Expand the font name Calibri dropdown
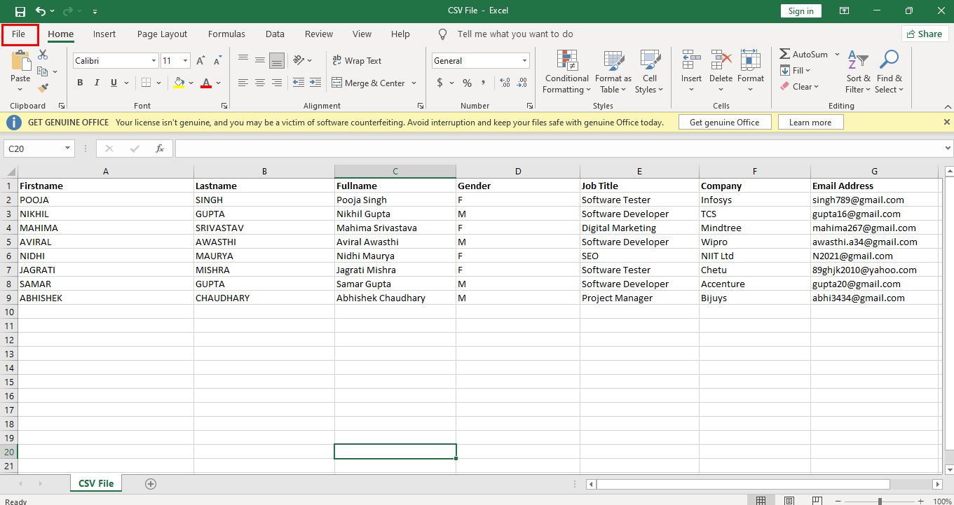The width and height of the screenshot is (954, 505). coord(154,61)
